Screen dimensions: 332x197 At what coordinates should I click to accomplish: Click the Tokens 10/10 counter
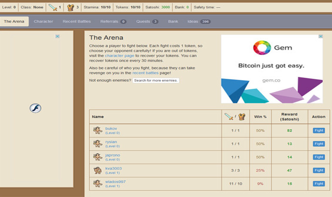pyautogui.click(x=128, y=7)
